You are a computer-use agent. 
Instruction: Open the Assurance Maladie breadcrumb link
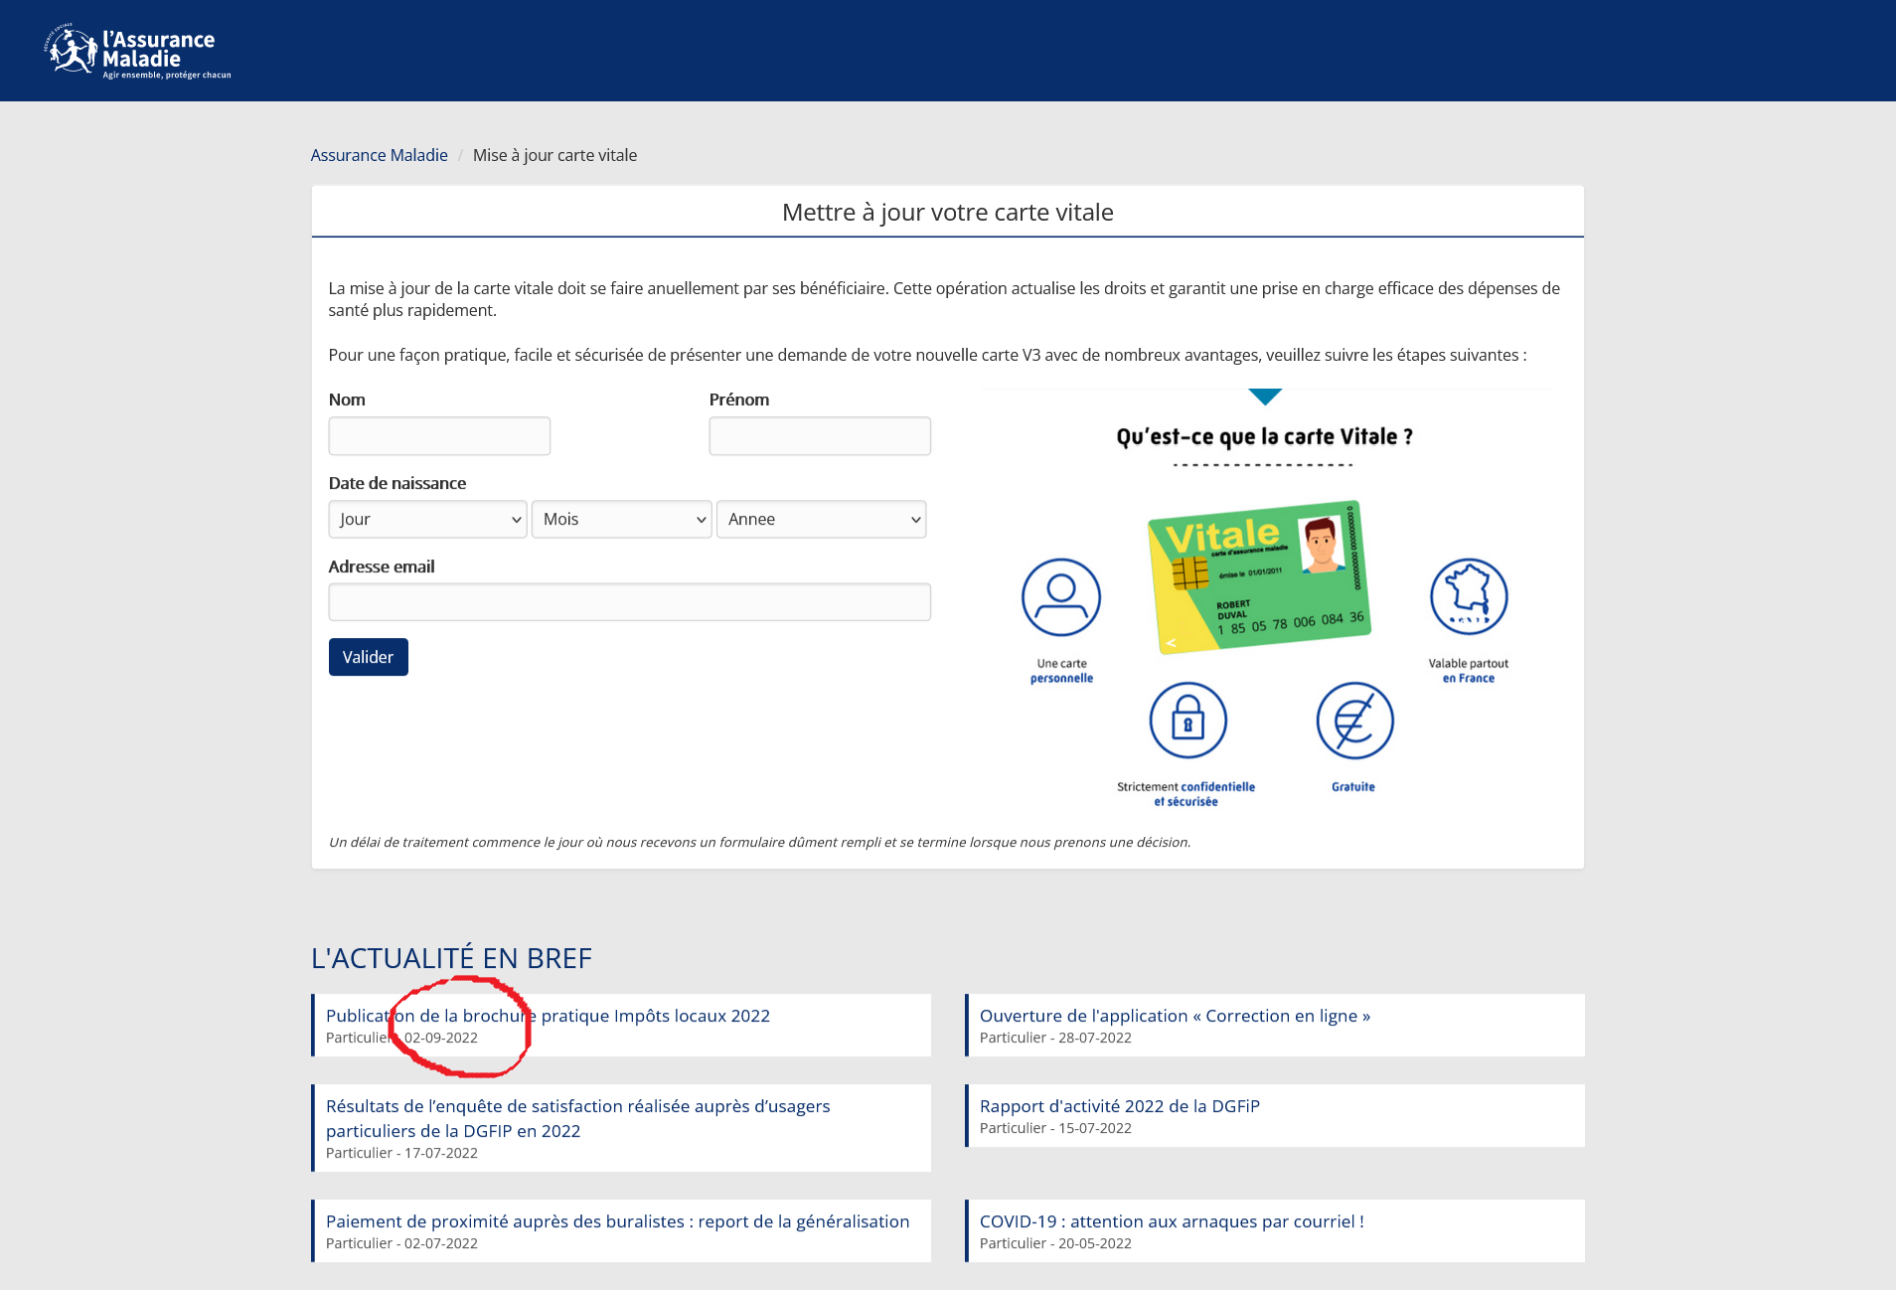pyautogui.click(x=379, y=155)
